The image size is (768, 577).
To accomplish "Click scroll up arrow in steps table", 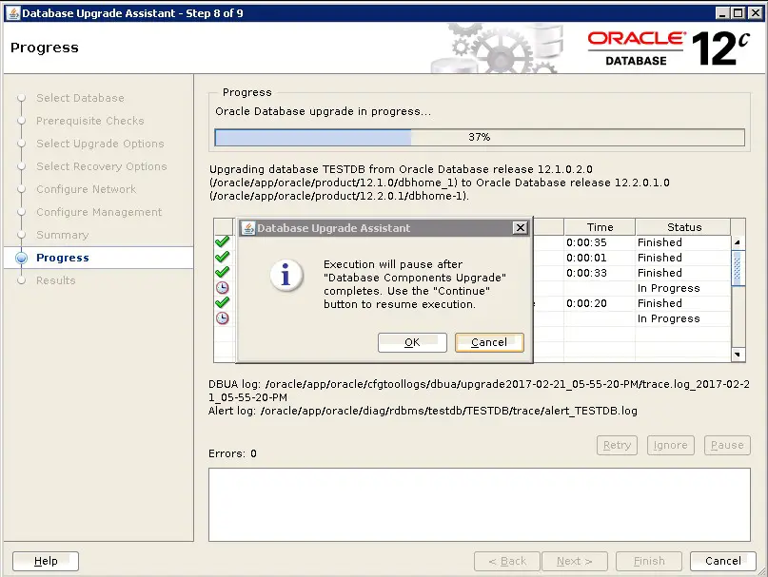I will [738, 242].
